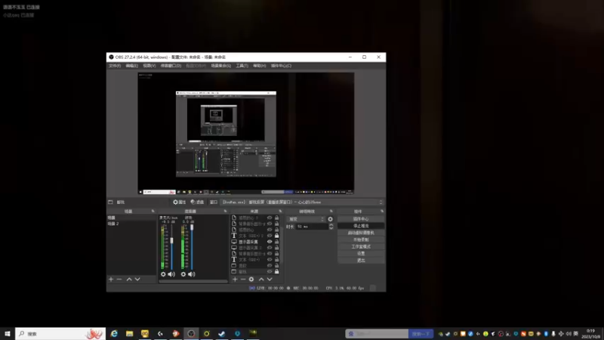Click the 时长 duration input field
Viewport: 604px width, 340px height.
point(312,227)
